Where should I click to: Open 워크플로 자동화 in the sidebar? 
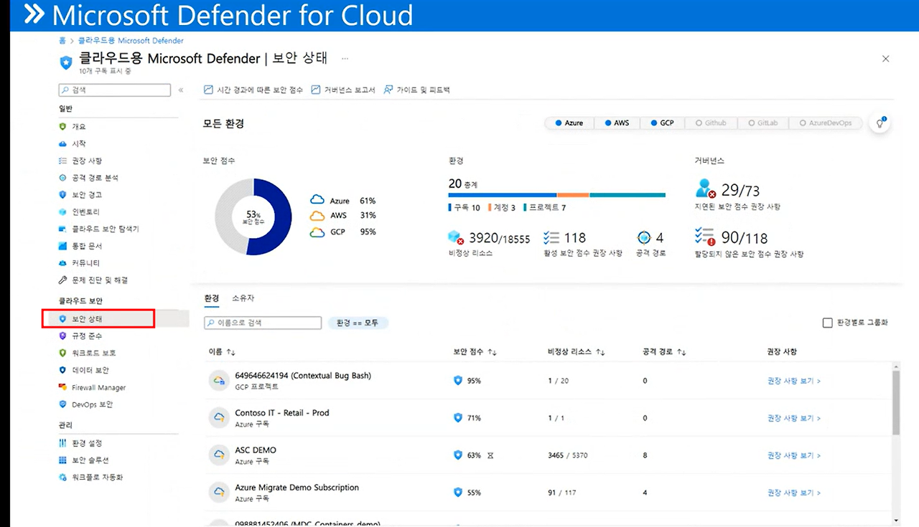[x=90, y=478]
